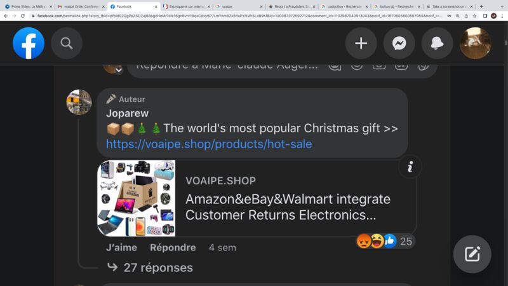Click Répondre under Joparew's comment

pos(173,247)
